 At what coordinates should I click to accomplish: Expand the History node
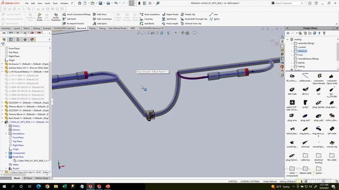tap(6, 126)
